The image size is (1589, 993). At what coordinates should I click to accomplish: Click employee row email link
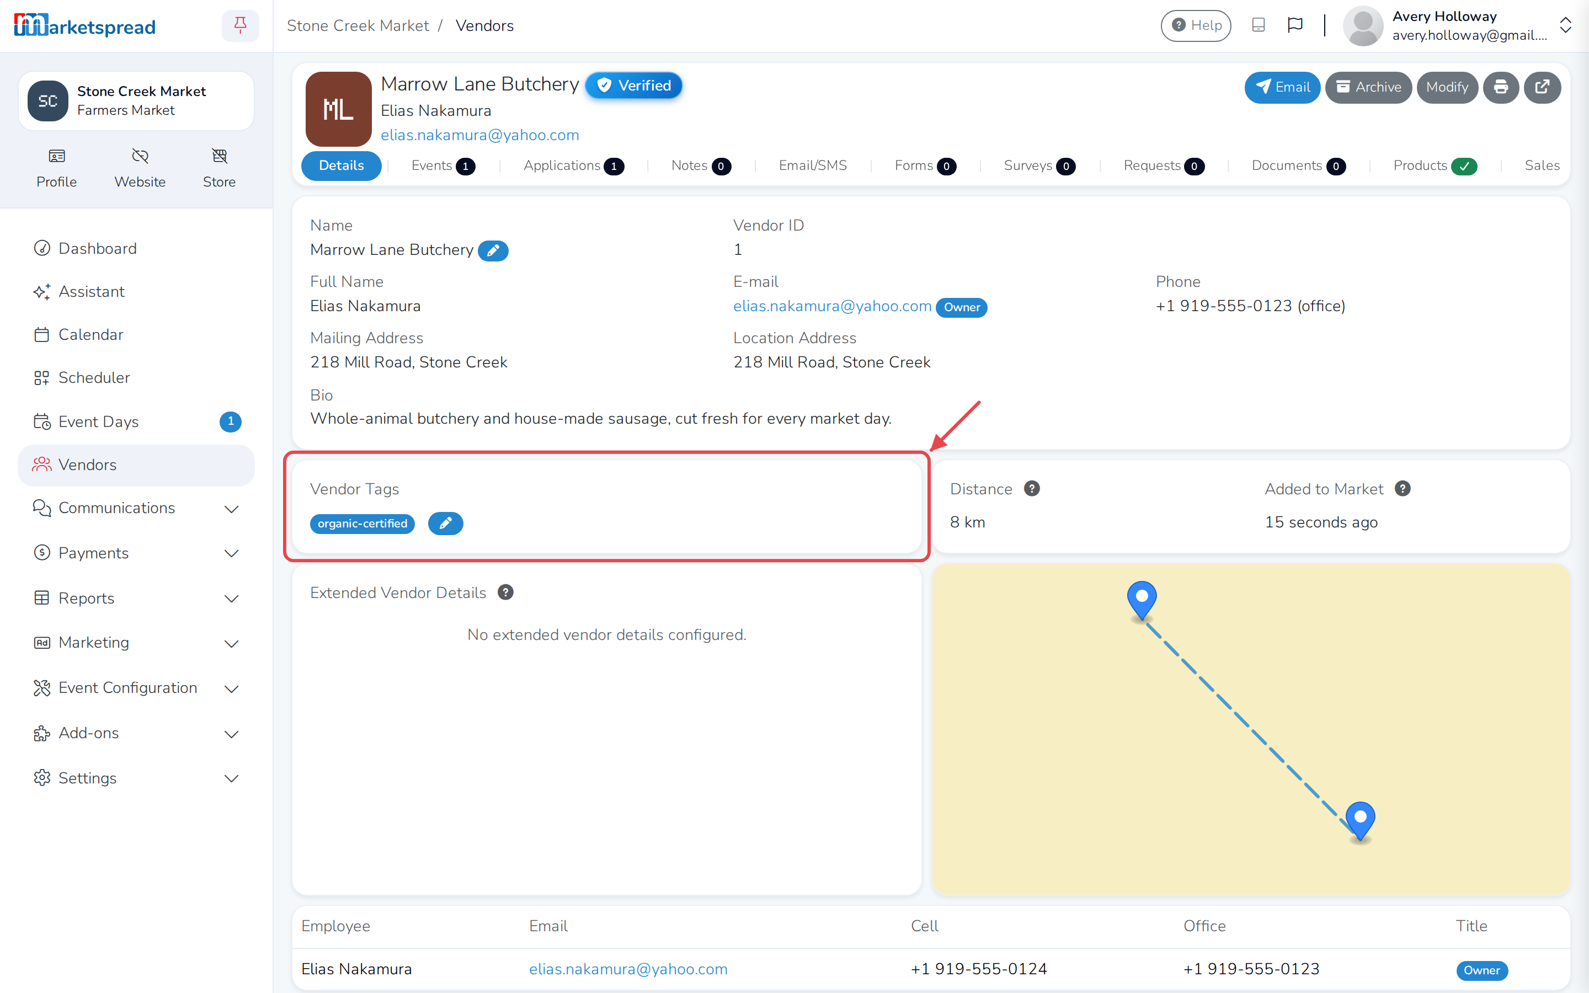pyautogui.click(x=628, y=969)
